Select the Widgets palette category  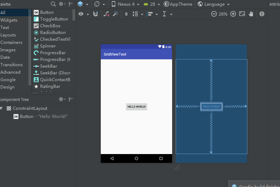coord(9,20)
